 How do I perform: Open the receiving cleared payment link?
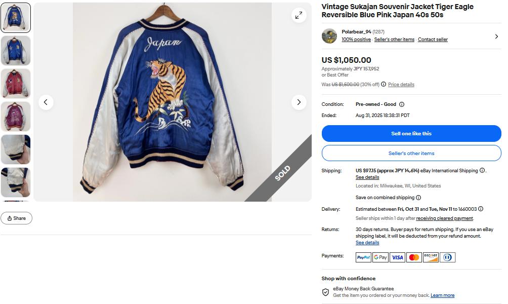[x=444, y=218]
